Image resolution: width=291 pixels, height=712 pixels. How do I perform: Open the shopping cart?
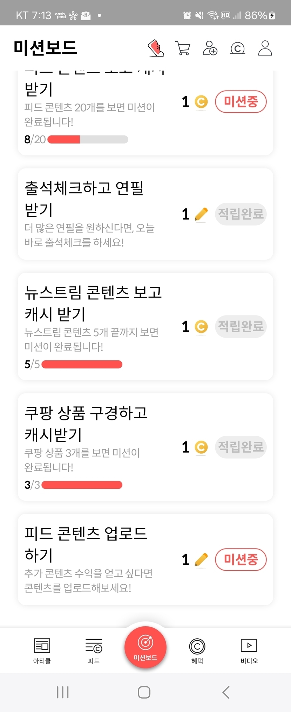[x=183, y=48]
